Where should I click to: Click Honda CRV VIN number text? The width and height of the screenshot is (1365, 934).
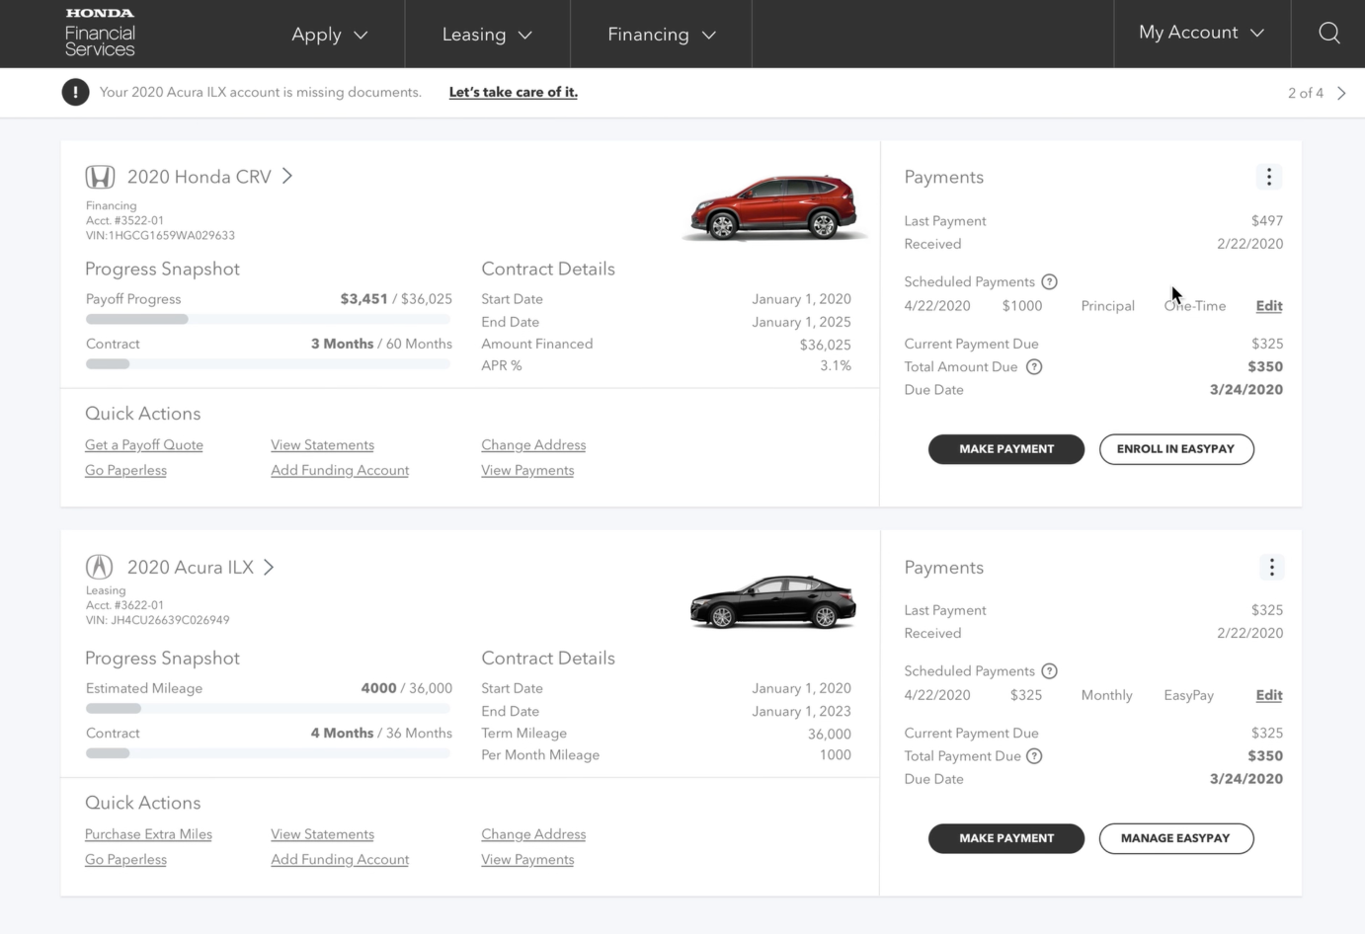160,235
